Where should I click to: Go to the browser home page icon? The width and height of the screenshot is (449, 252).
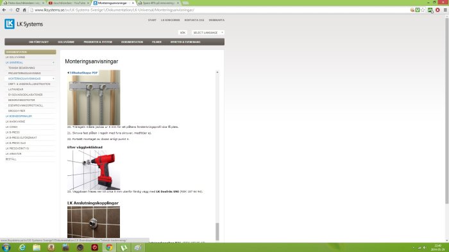click(x=24, y=10)
